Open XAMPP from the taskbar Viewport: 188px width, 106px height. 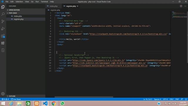37,103
